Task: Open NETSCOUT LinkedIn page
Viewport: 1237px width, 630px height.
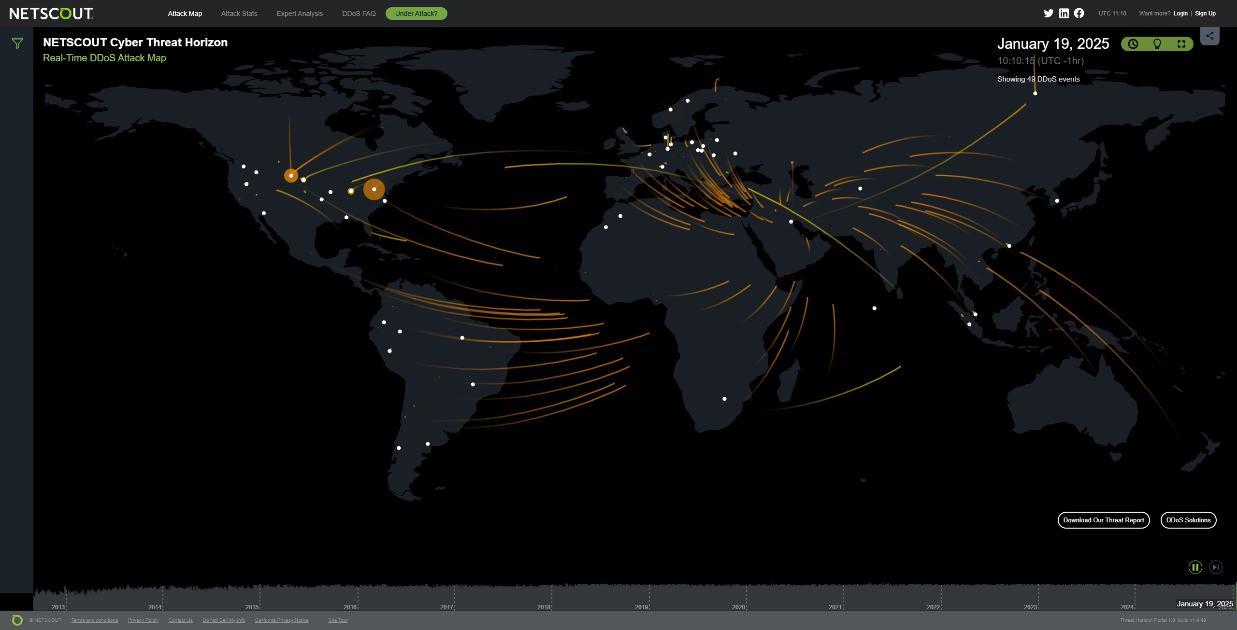Action: 1064,14
